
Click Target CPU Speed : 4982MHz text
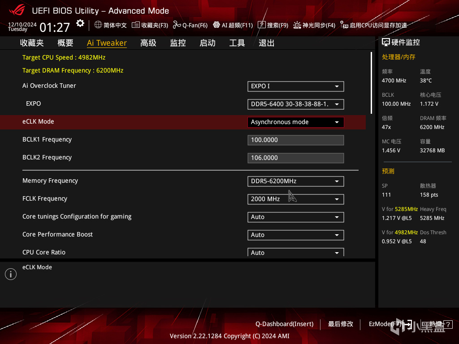tap(64, 57)
